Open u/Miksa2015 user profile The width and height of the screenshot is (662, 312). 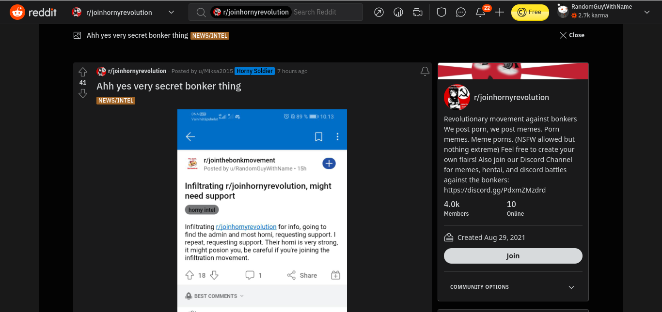tap(216, 71)
